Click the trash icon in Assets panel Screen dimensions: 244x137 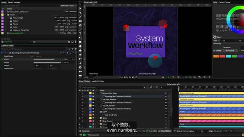pyautogui.click(x=75, y=41)
